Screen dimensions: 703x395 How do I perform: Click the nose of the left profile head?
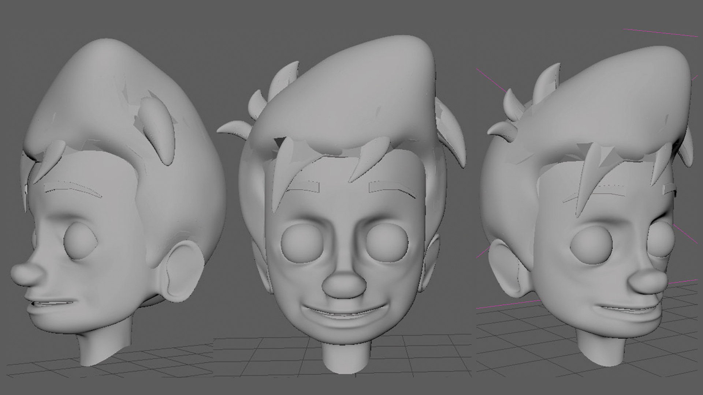tap(26, 275)
